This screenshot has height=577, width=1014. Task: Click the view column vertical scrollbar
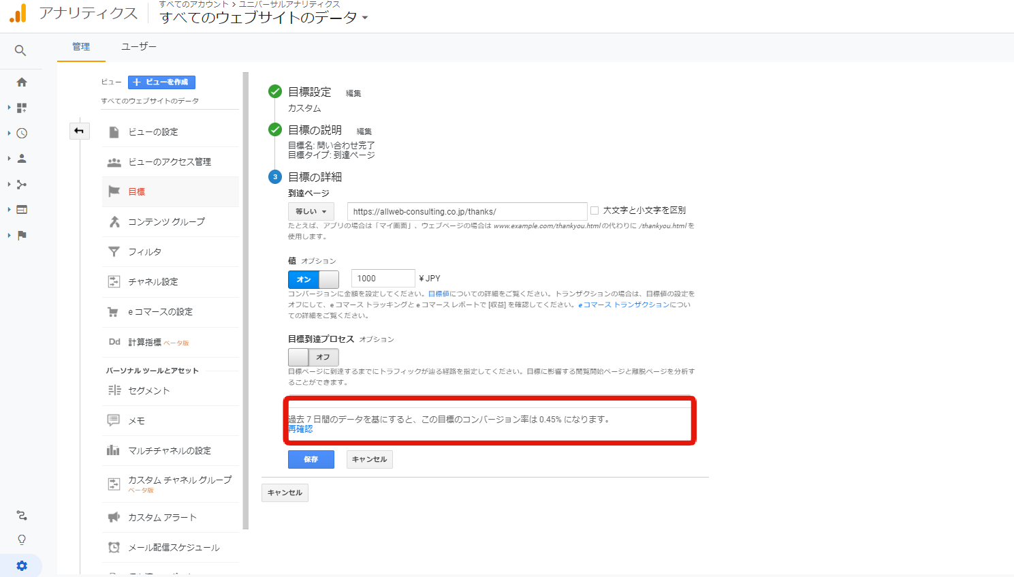tap(246, 300)
